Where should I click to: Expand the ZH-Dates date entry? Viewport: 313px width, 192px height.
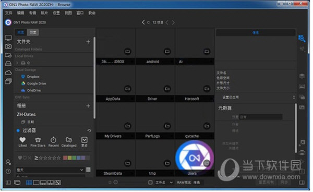coord(28,122)
